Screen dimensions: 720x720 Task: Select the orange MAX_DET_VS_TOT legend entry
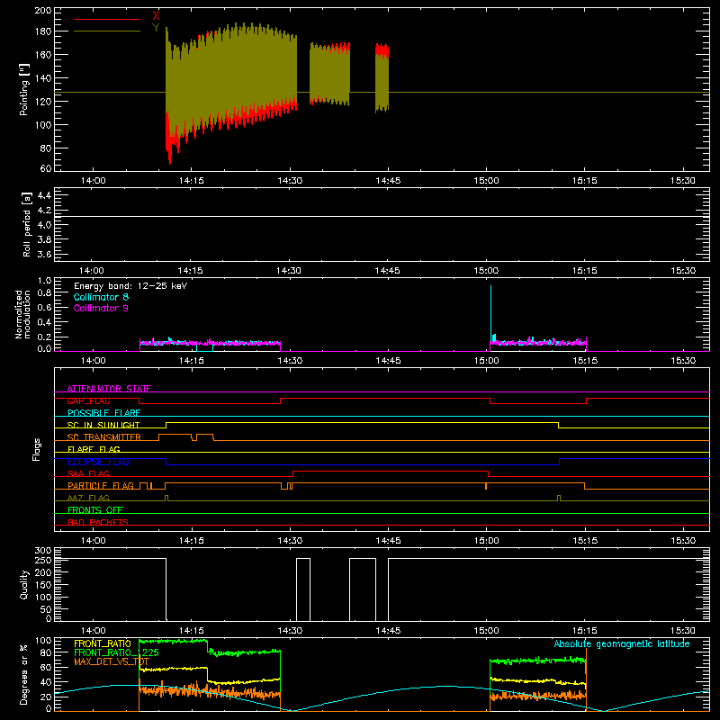112,661
